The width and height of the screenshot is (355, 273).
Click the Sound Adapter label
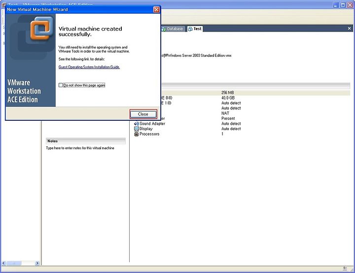coord(152,124)
